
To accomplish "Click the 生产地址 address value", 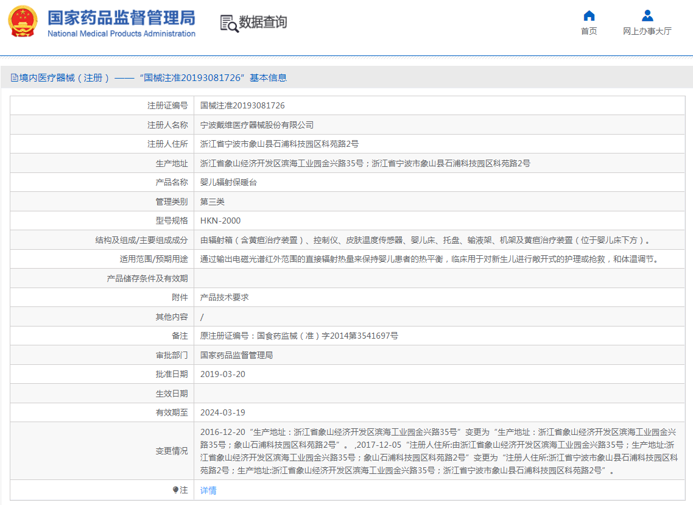I will [365, 164].
